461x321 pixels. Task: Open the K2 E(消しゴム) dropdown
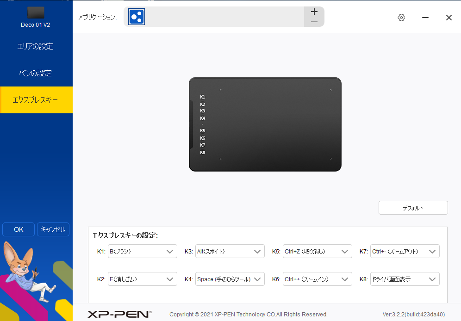[142, 279]
